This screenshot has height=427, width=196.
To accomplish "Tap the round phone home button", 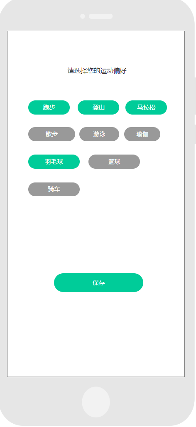I will (96, 402).
